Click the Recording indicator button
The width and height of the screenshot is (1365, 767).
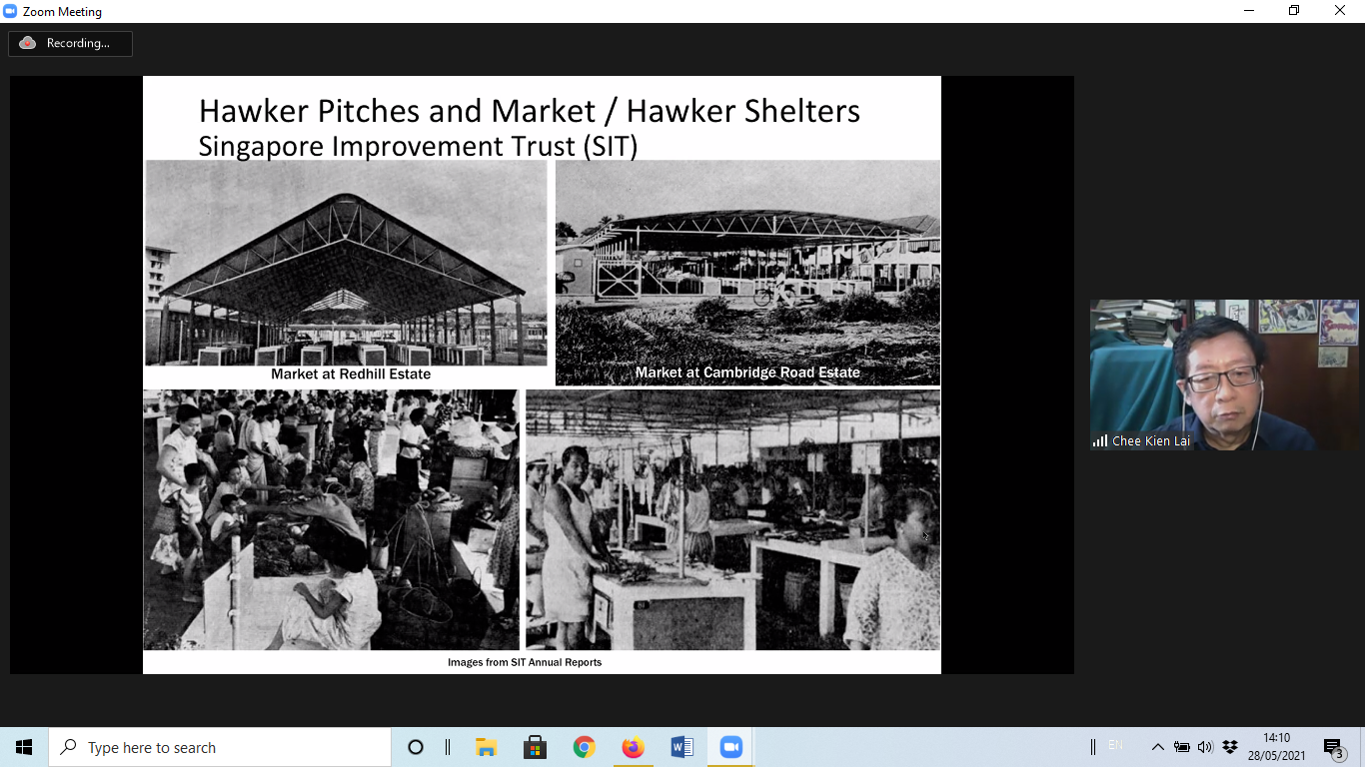pos(70,43)
